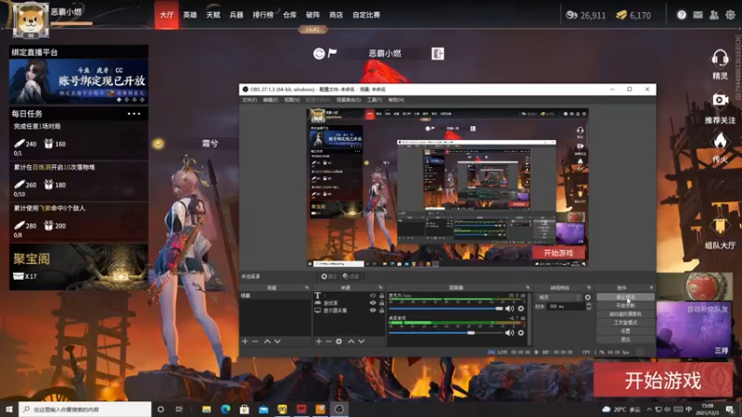Open the 视图(V) menu in OBS

tap(292, 100)
